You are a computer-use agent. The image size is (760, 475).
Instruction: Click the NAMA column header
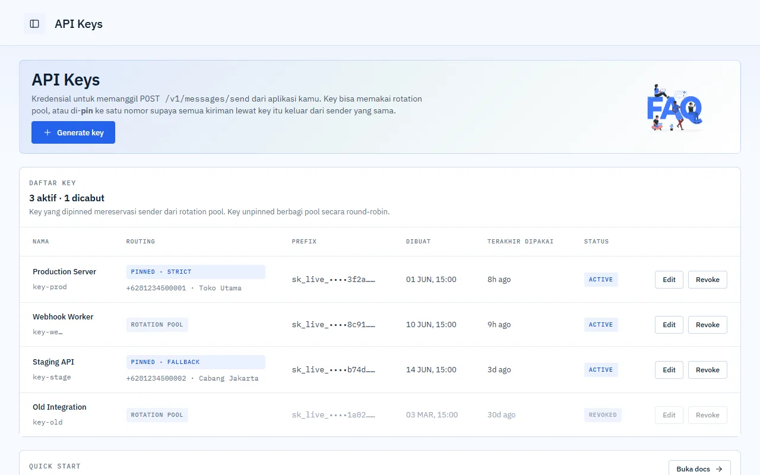[x=41, y=242]
